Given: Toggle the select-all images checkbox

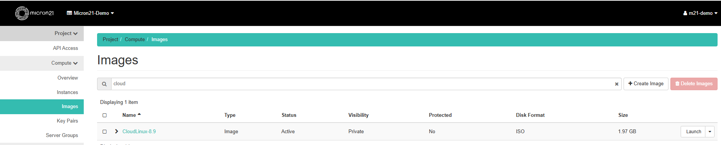Looking at the screenshot, I should (x=105, y=115).
